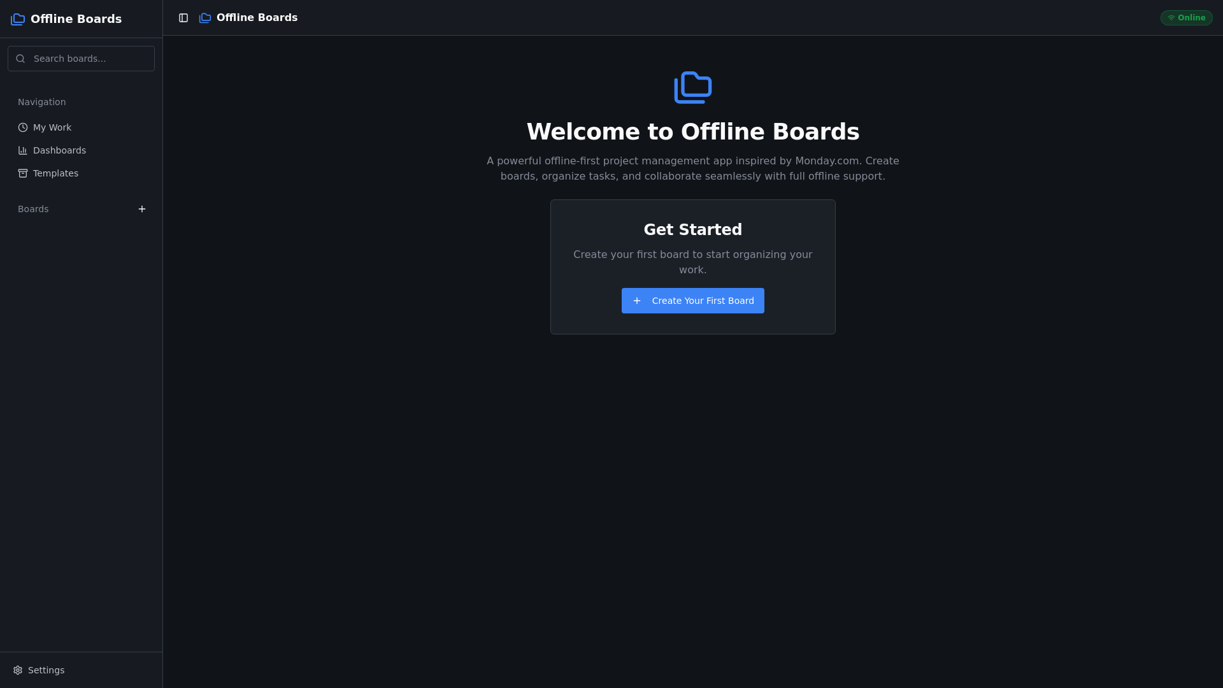This screenshot has width=1223, height=688.
Task: Open Dashboards from navigation
Action: pyautogui.click(x=82, y=150)
